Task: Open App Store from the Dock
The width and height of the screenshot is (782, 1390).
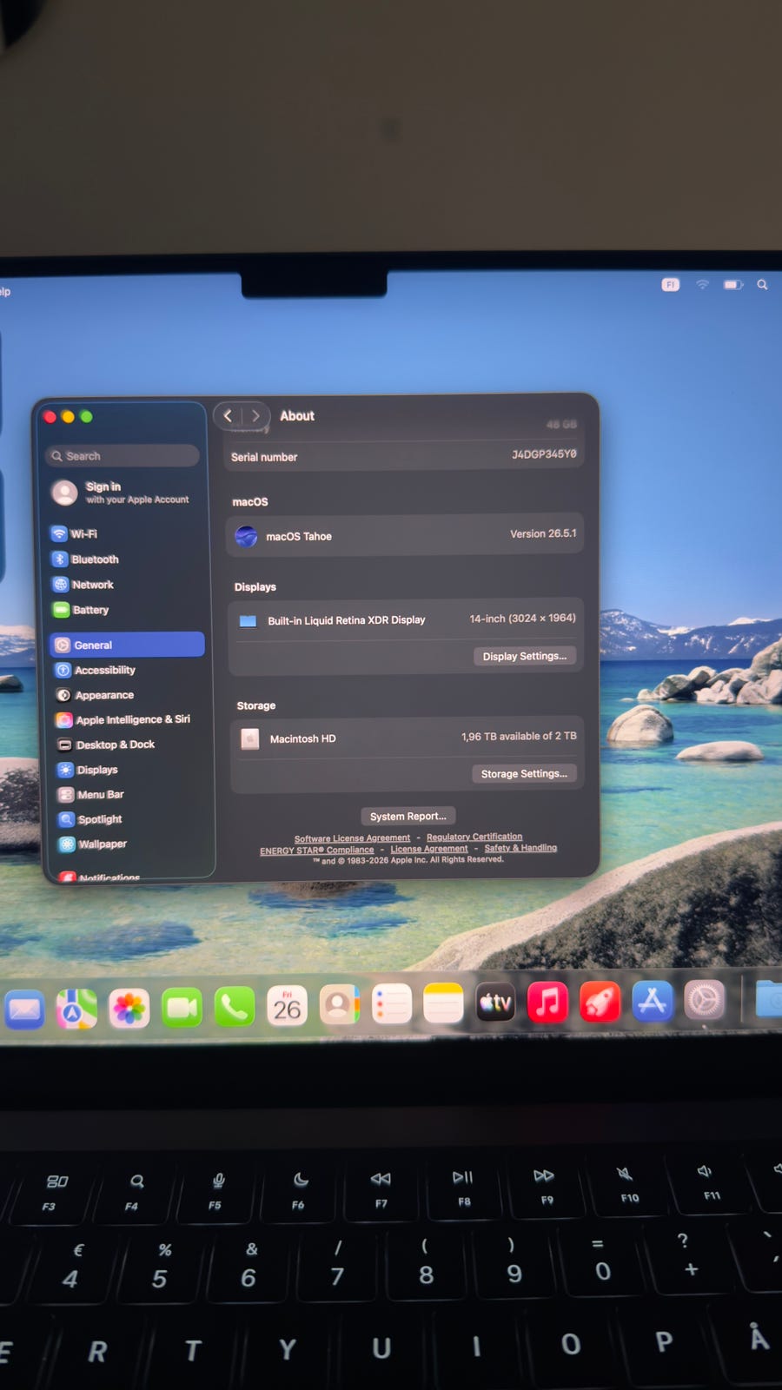Action: tap(653, 1001)
